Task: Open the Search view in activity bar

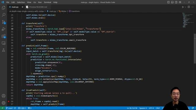Action: point(3,15)
